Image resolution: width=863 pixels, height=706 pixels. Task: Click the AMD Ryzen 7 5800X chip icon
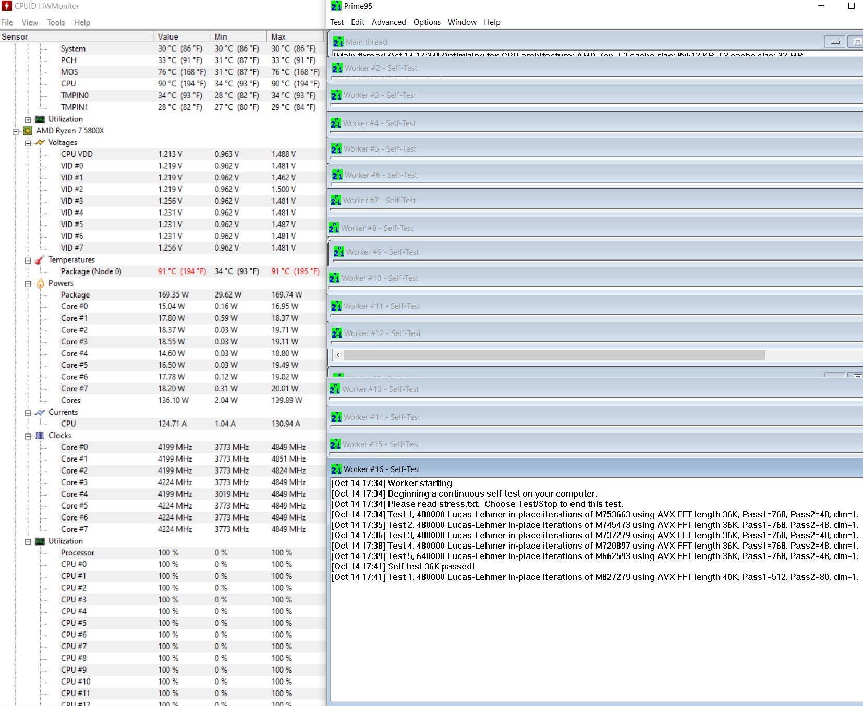tap(28, 131)
